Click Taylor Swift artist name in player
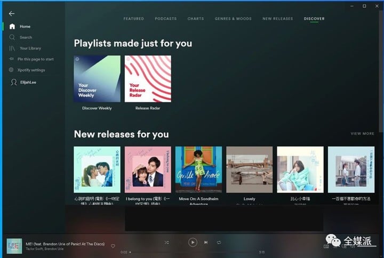Viewport: 384px width, 258px height. point(34,249)
